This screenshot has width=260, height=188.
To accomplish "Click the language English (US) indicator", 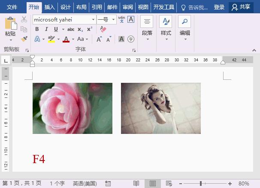I will click(85, 183).
